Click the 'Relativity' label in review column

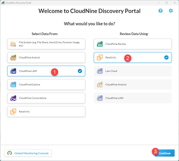111,57
